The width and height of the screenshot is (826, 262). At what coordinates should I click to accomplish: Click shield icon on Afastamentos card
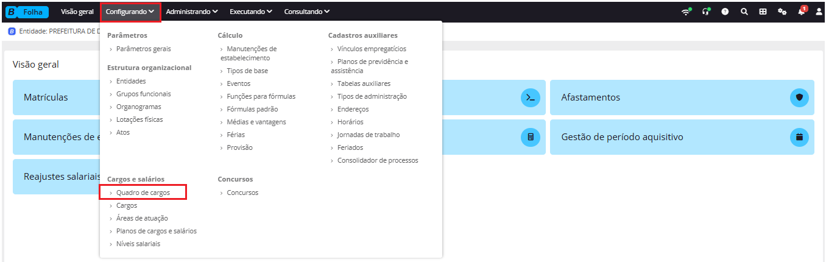800,97
